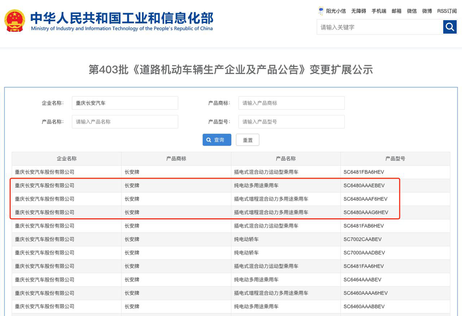Click the 产品名称 table column header

pos(286,159)
